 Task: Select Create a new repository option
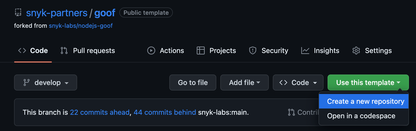[366, 101]
